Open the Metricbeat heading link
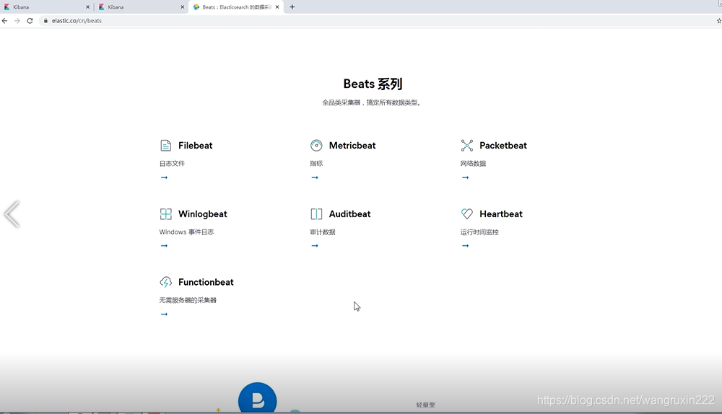722x414 pixels. coord(352,146)
